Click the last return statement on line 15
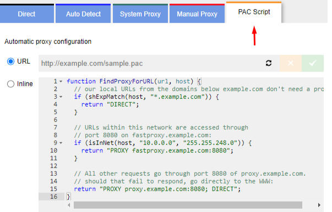 pos(157,189)
